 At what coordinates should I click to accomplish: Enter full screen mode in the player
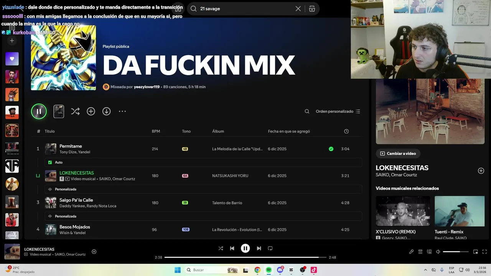(484, 252)
